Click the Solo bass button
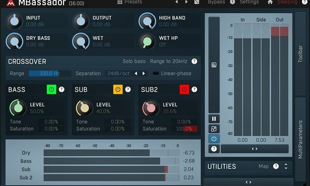The image size is (310, 186). point(134,61)
